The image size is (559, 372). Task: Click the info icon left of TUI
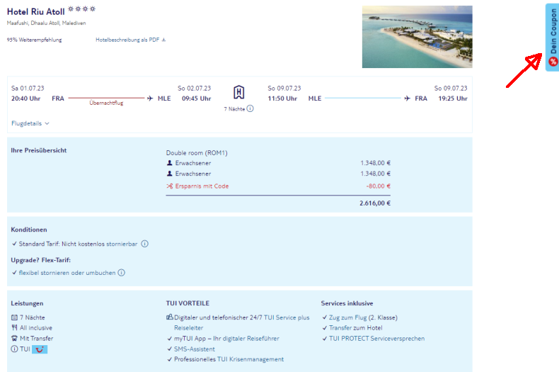14,349
